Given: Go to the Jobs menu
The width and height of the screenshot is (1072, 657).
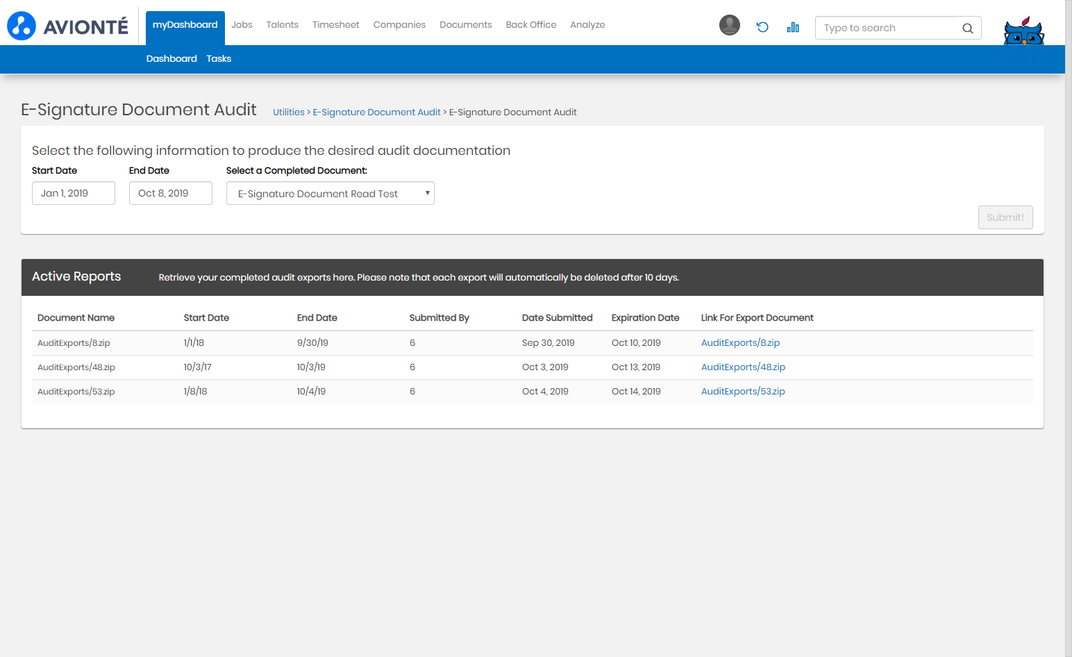Looking at the screenshot, I should point(242,24).
